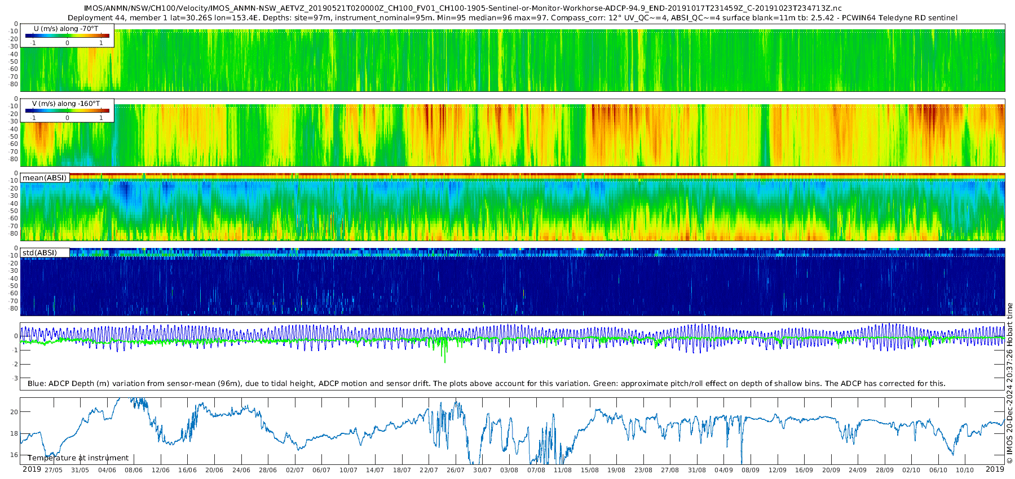The width and height of the screenshot is (1015, 479).
Task: Click the 'Temperature at instrument' label
Action: (x=78, y=458)
